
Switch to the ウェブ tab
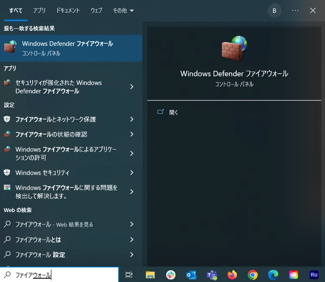pyautogui.click(x=96, y=10)
